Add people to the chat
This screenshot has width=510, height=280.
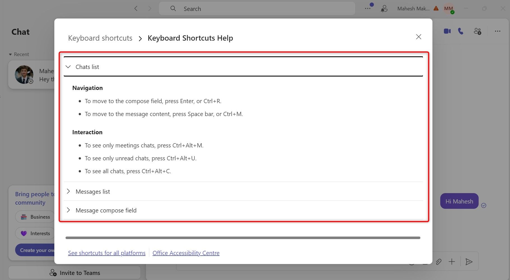[478, 31]
